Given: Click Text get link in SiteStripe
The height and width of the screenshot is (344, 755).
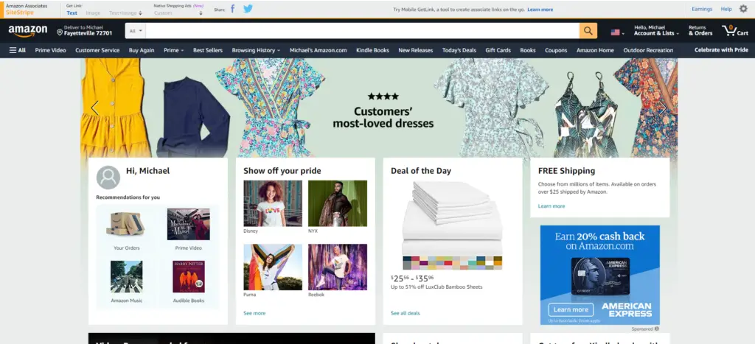Looking at the screenshot, I should (x=72, y=13).
